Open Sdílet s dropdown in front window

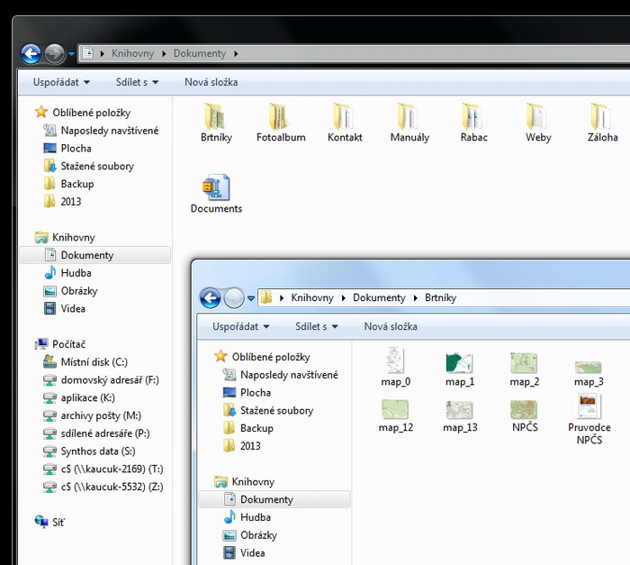(x=317, y=326)
